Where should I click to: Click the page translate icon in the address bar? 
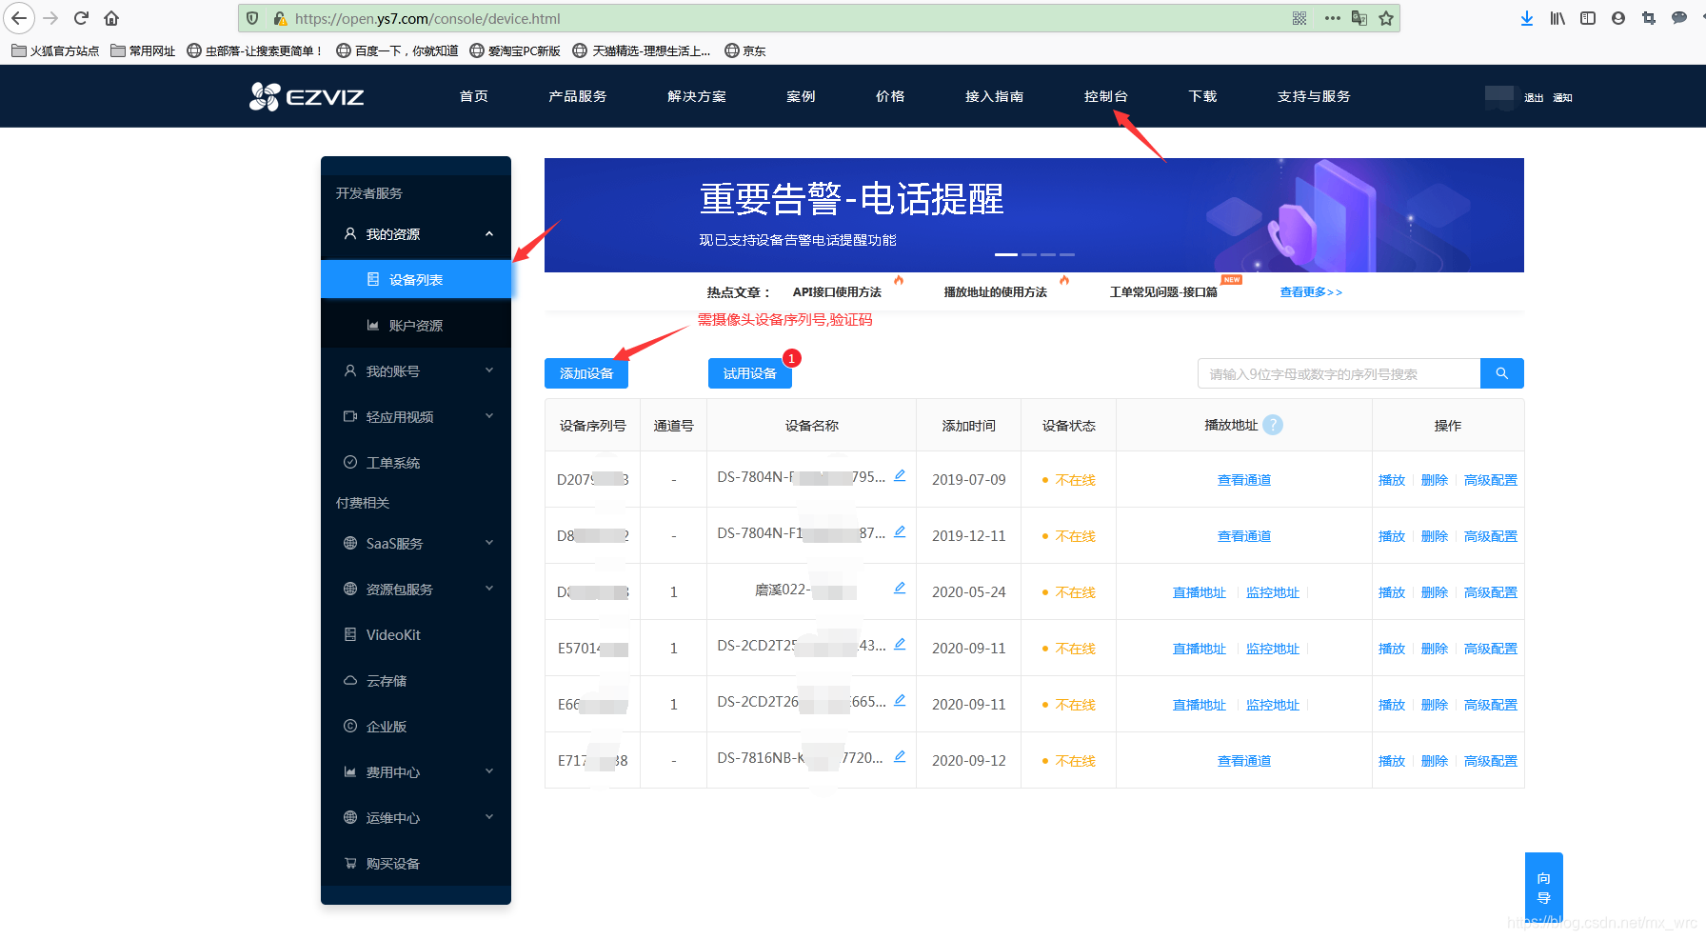pyautogui.click(x=1359, y=17)
